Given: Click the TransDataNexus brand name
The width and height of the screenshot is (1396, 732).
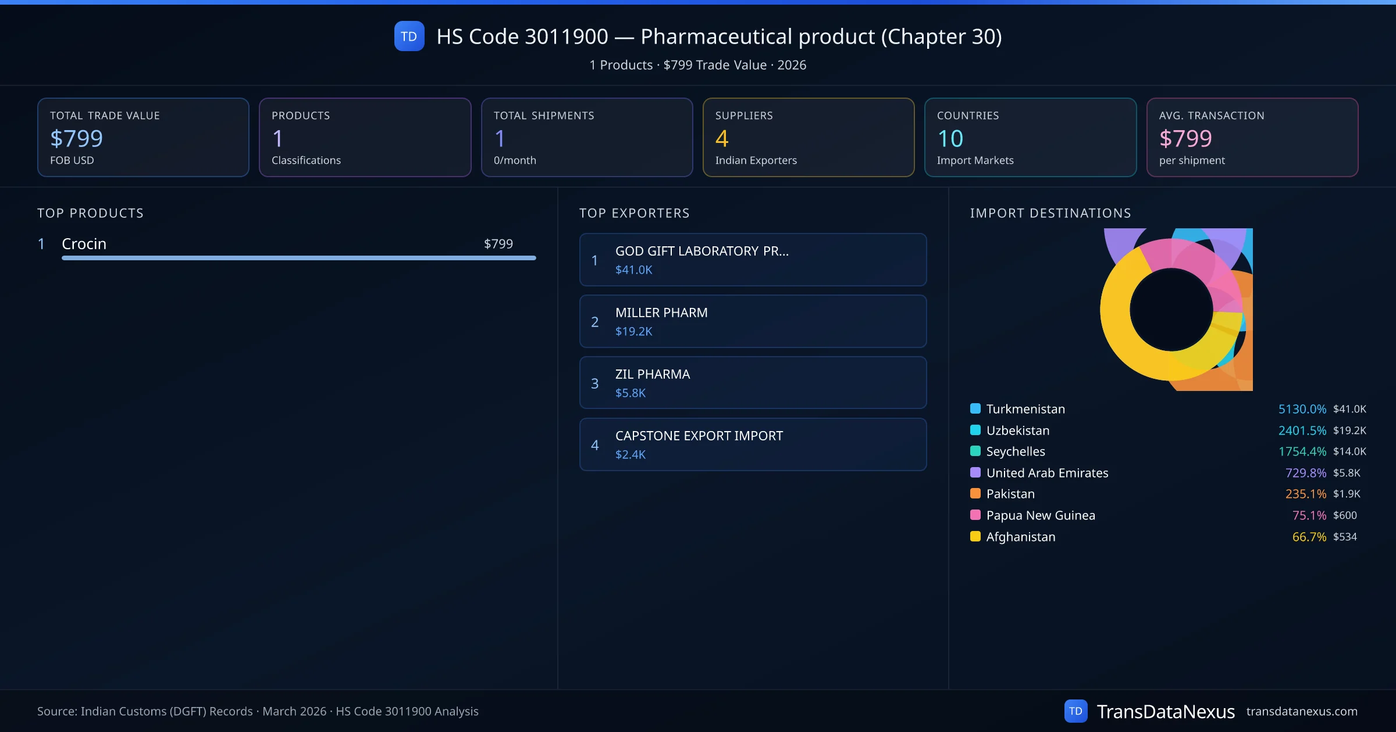Looking at the screenshot, I should tap(1166, 711).
